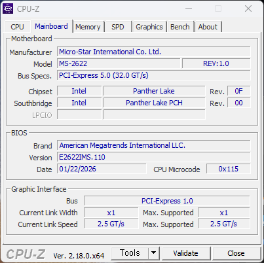Viewport: 264px width, 263px height.
Task: Click the Validate button
Action: (186, 253)
